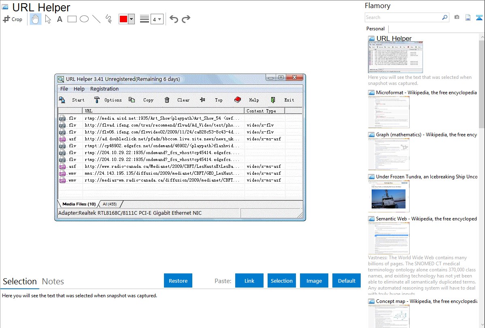Click the Top pin icon
This screenshot has width=485, height=328.
202,100
